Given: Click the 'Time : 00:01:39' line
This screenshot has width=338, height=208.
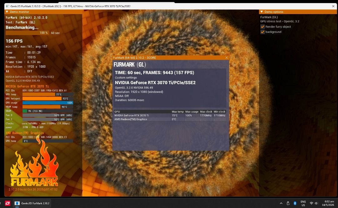Looking at the screenshot, I should (23, 53).
